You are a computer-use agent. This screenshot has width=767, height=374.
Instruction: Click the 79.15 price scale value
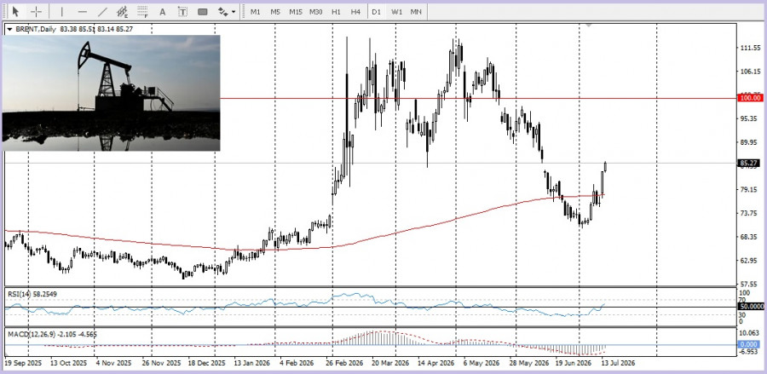748,190
